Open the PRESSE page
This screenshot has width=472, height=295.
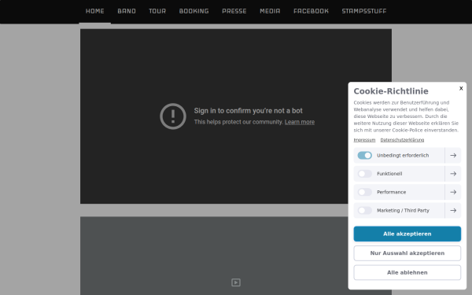click(234, 11)
